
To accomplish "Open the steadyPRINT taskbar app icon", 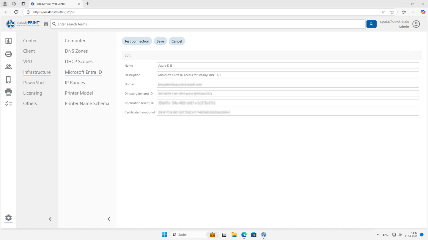I will point(263,235).
